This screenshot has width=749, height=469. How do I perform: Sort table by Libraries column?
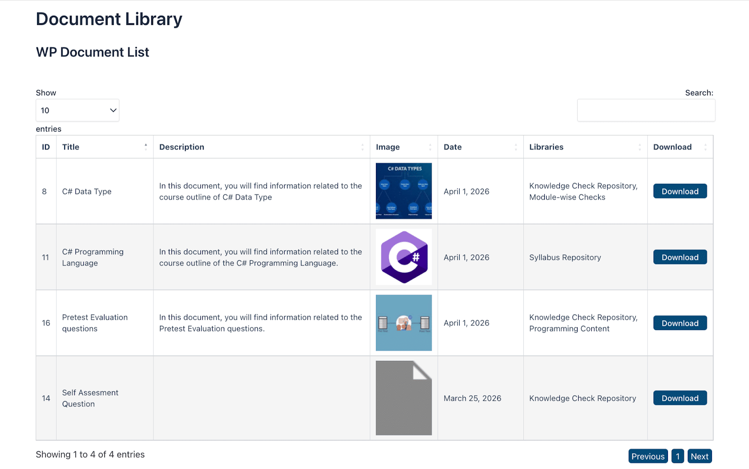pyautogui.click(x=586, y=147)
